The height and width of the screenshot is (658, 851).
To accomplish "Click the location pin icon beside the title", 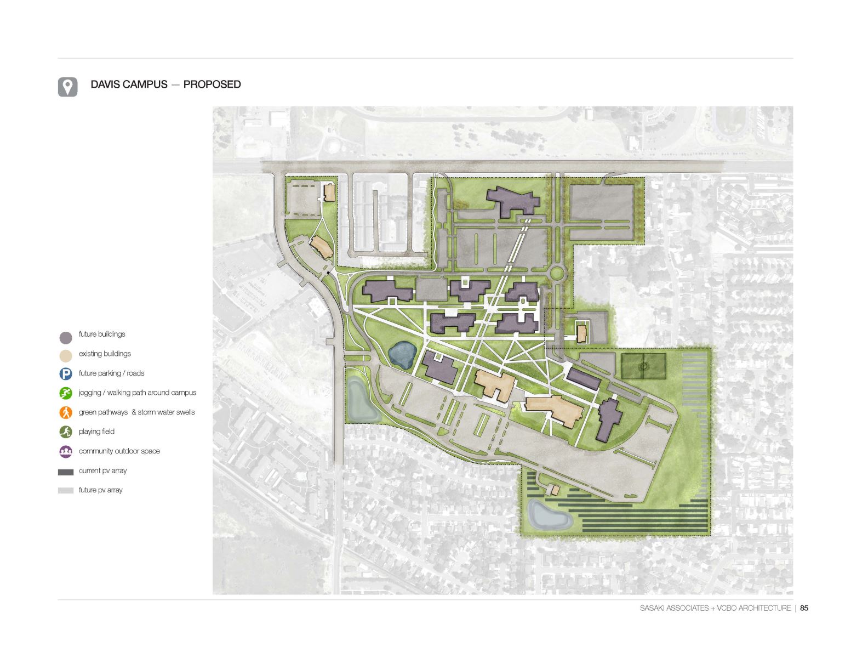I will point(67,87).
